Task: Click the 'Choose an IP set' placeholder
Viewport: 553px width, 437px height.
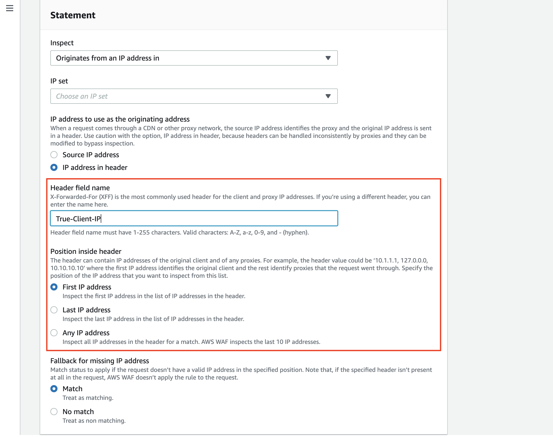Action: coord(82,96)
